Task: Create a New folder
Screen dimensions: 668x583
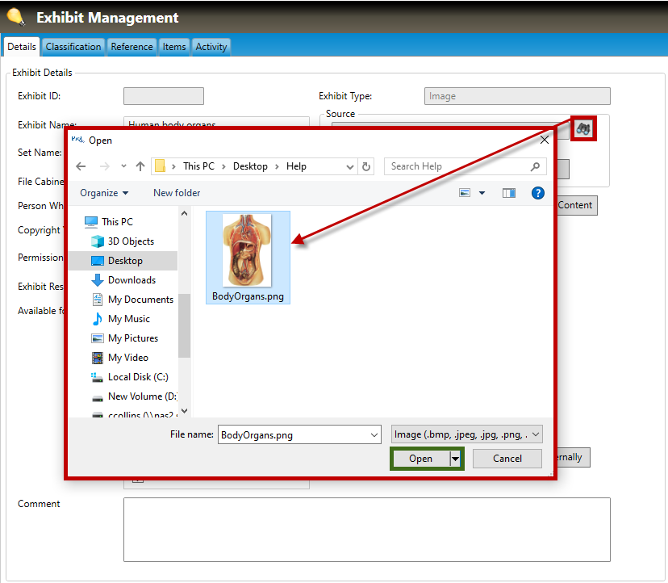Action: pos(177,193)
